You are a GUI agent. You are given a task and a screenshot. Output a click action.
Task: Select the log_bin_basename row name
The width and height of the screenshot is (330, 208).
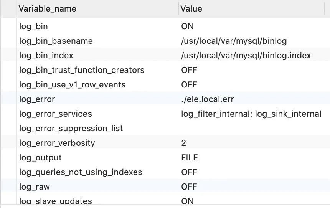coord(56,41)
